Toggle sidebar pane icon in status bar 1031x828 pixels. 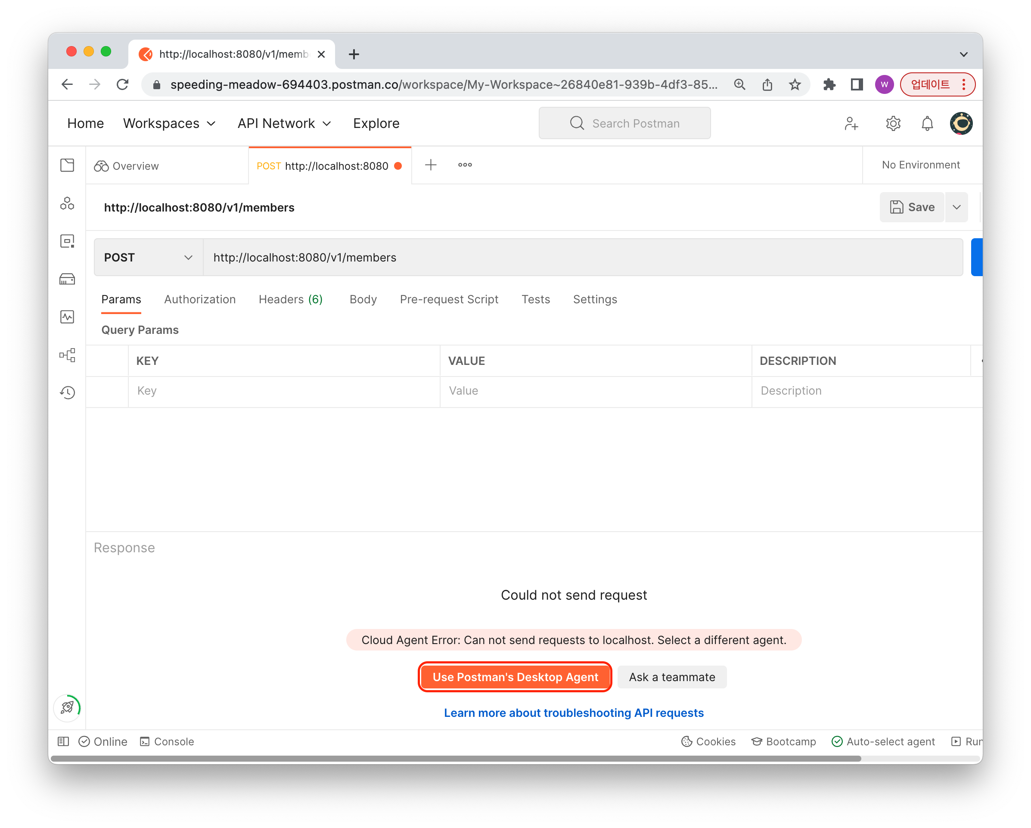[x=63, y=741]
